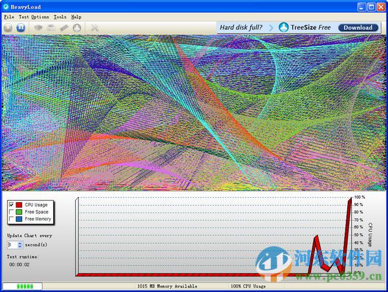Click the HeavyLoad title bar app icon
388x292 pixels.
coord(6,6)
